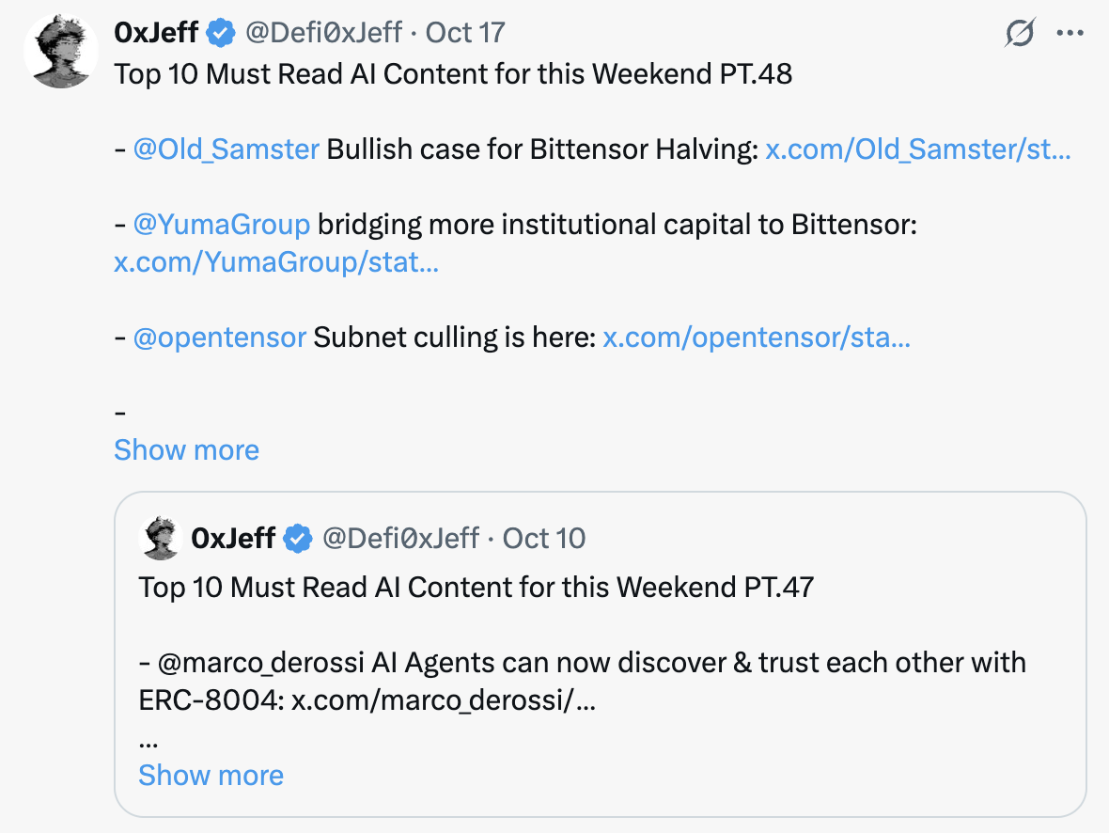
Task: Click the blue verified badge beside 0xJeff
Action: click(221, 33)
